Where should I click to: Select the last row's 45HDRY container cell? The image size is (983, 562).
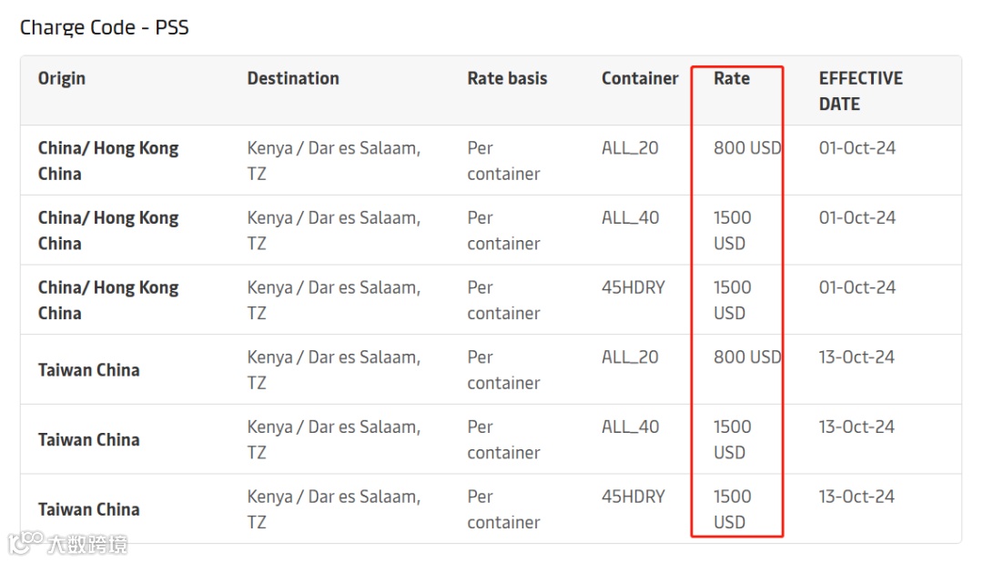(x=633, y=497)
